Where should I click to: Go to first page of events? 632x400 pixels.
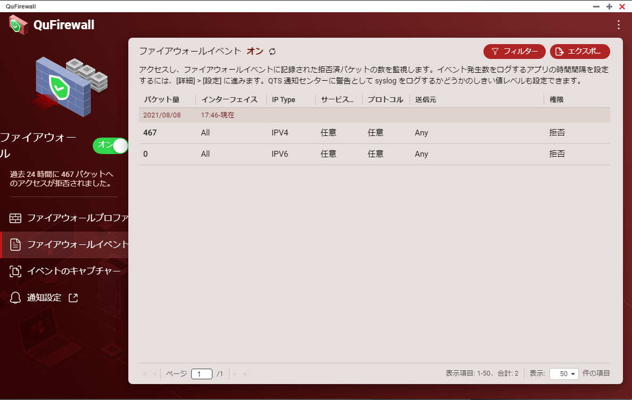click(x=144, y=374)
